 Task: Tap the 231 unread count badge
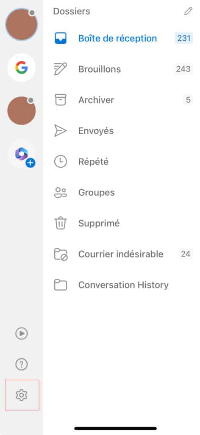(x=184, y=38)
